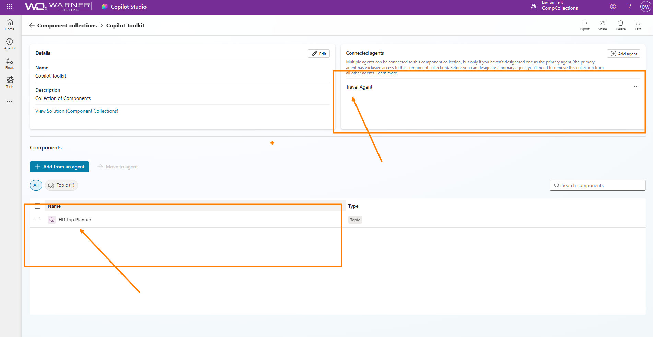The image size is (653, 337).
Task: Click the Copilot Toolkit breadcrumb title
Action: click(125, 25)
